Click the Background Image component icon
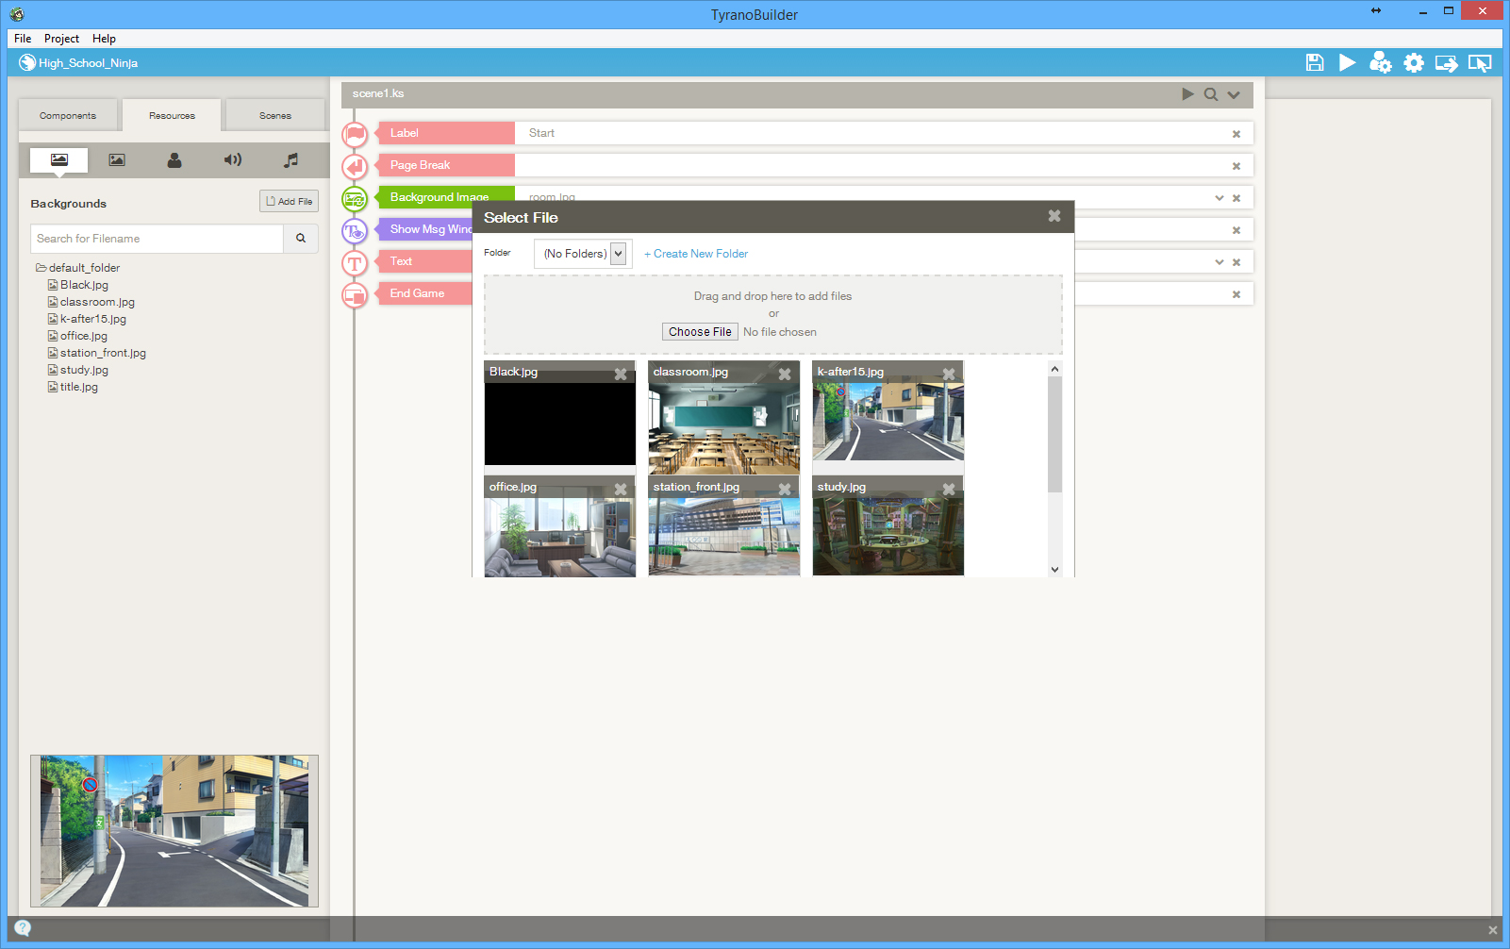The height and width of the screenshot is (949, 1510). pos(354,198)
